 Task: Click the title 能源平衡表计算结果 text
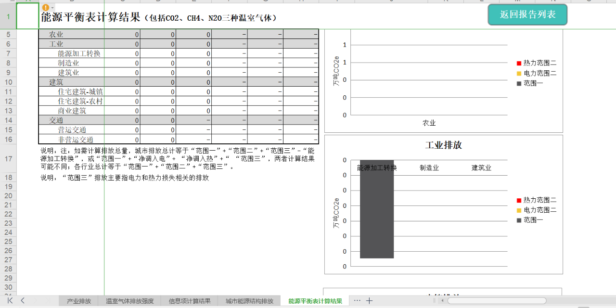(x=90, y=17)
